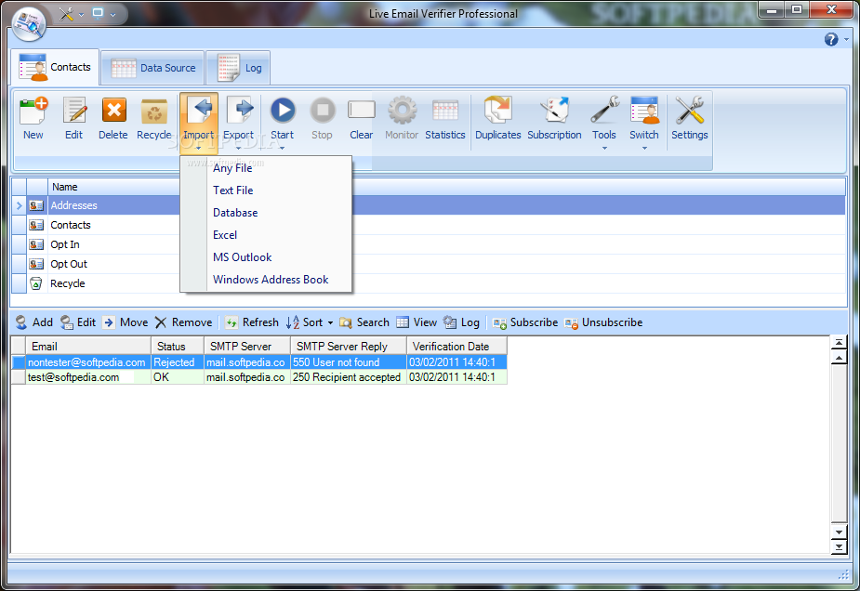860x591 pixels.
Task: Click the Email column header
Action: click(x=88, y=347)
